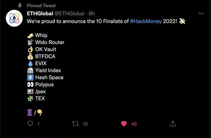
Task: Click the reply speech bubble icon
Action: 30,123
